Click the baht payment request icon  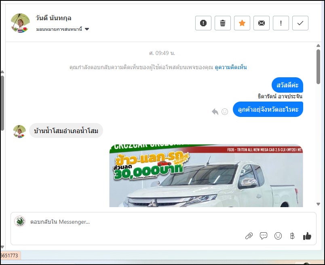pos(292,236)
